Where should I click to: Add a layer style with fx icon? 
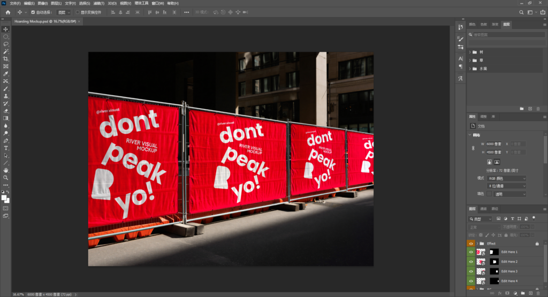click(x=500, y=293)
